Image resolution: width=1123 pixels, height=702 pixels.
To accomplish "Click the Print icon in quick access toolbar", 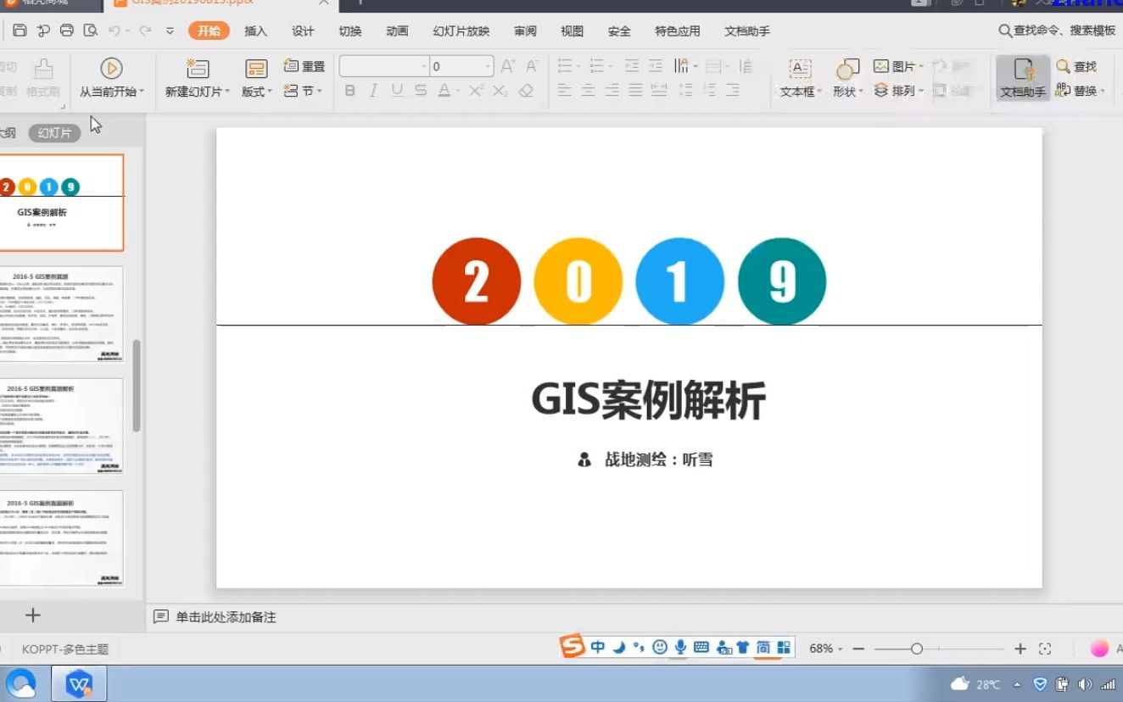I will pos(67,31).
